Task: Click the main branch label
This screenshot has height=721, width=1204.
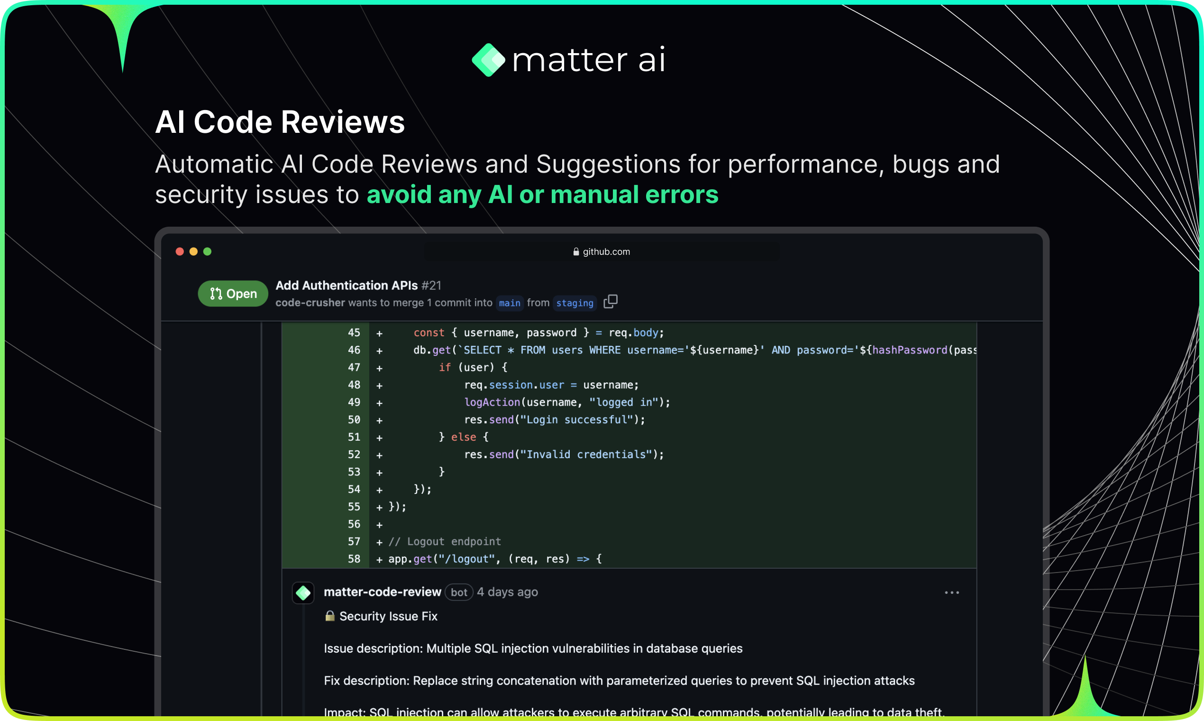Action: pyautogui.click(x=510, y=303)
